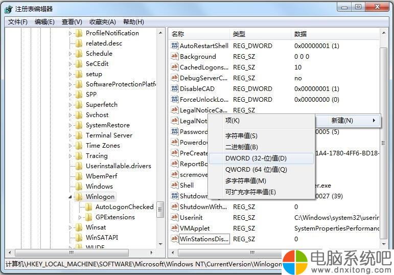The image size is (394, 275).
Task: Expand the ProfileNotification tree node
Action: pyautogui.click(x=70, y=33)
